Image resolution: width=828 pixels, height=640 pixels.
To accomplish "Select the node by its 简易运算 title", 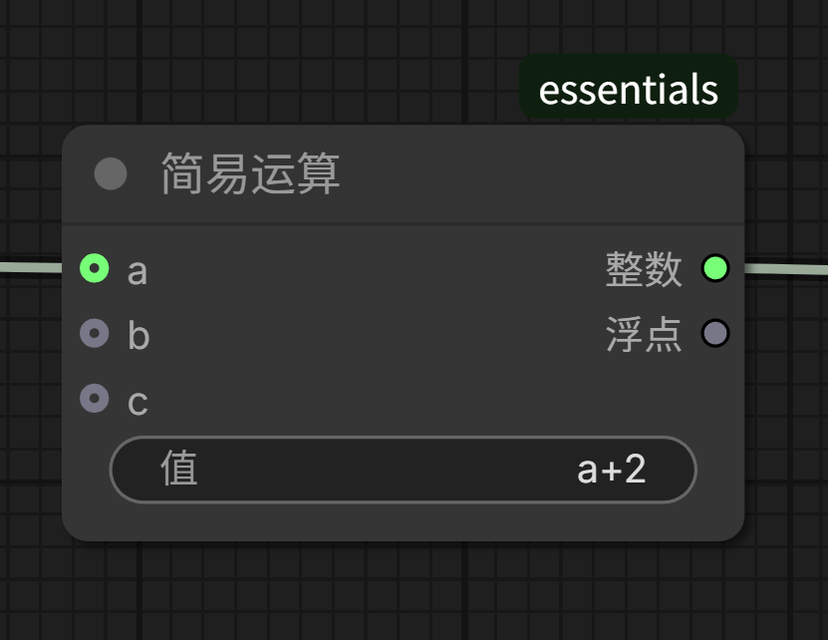I will click(250, 174).
